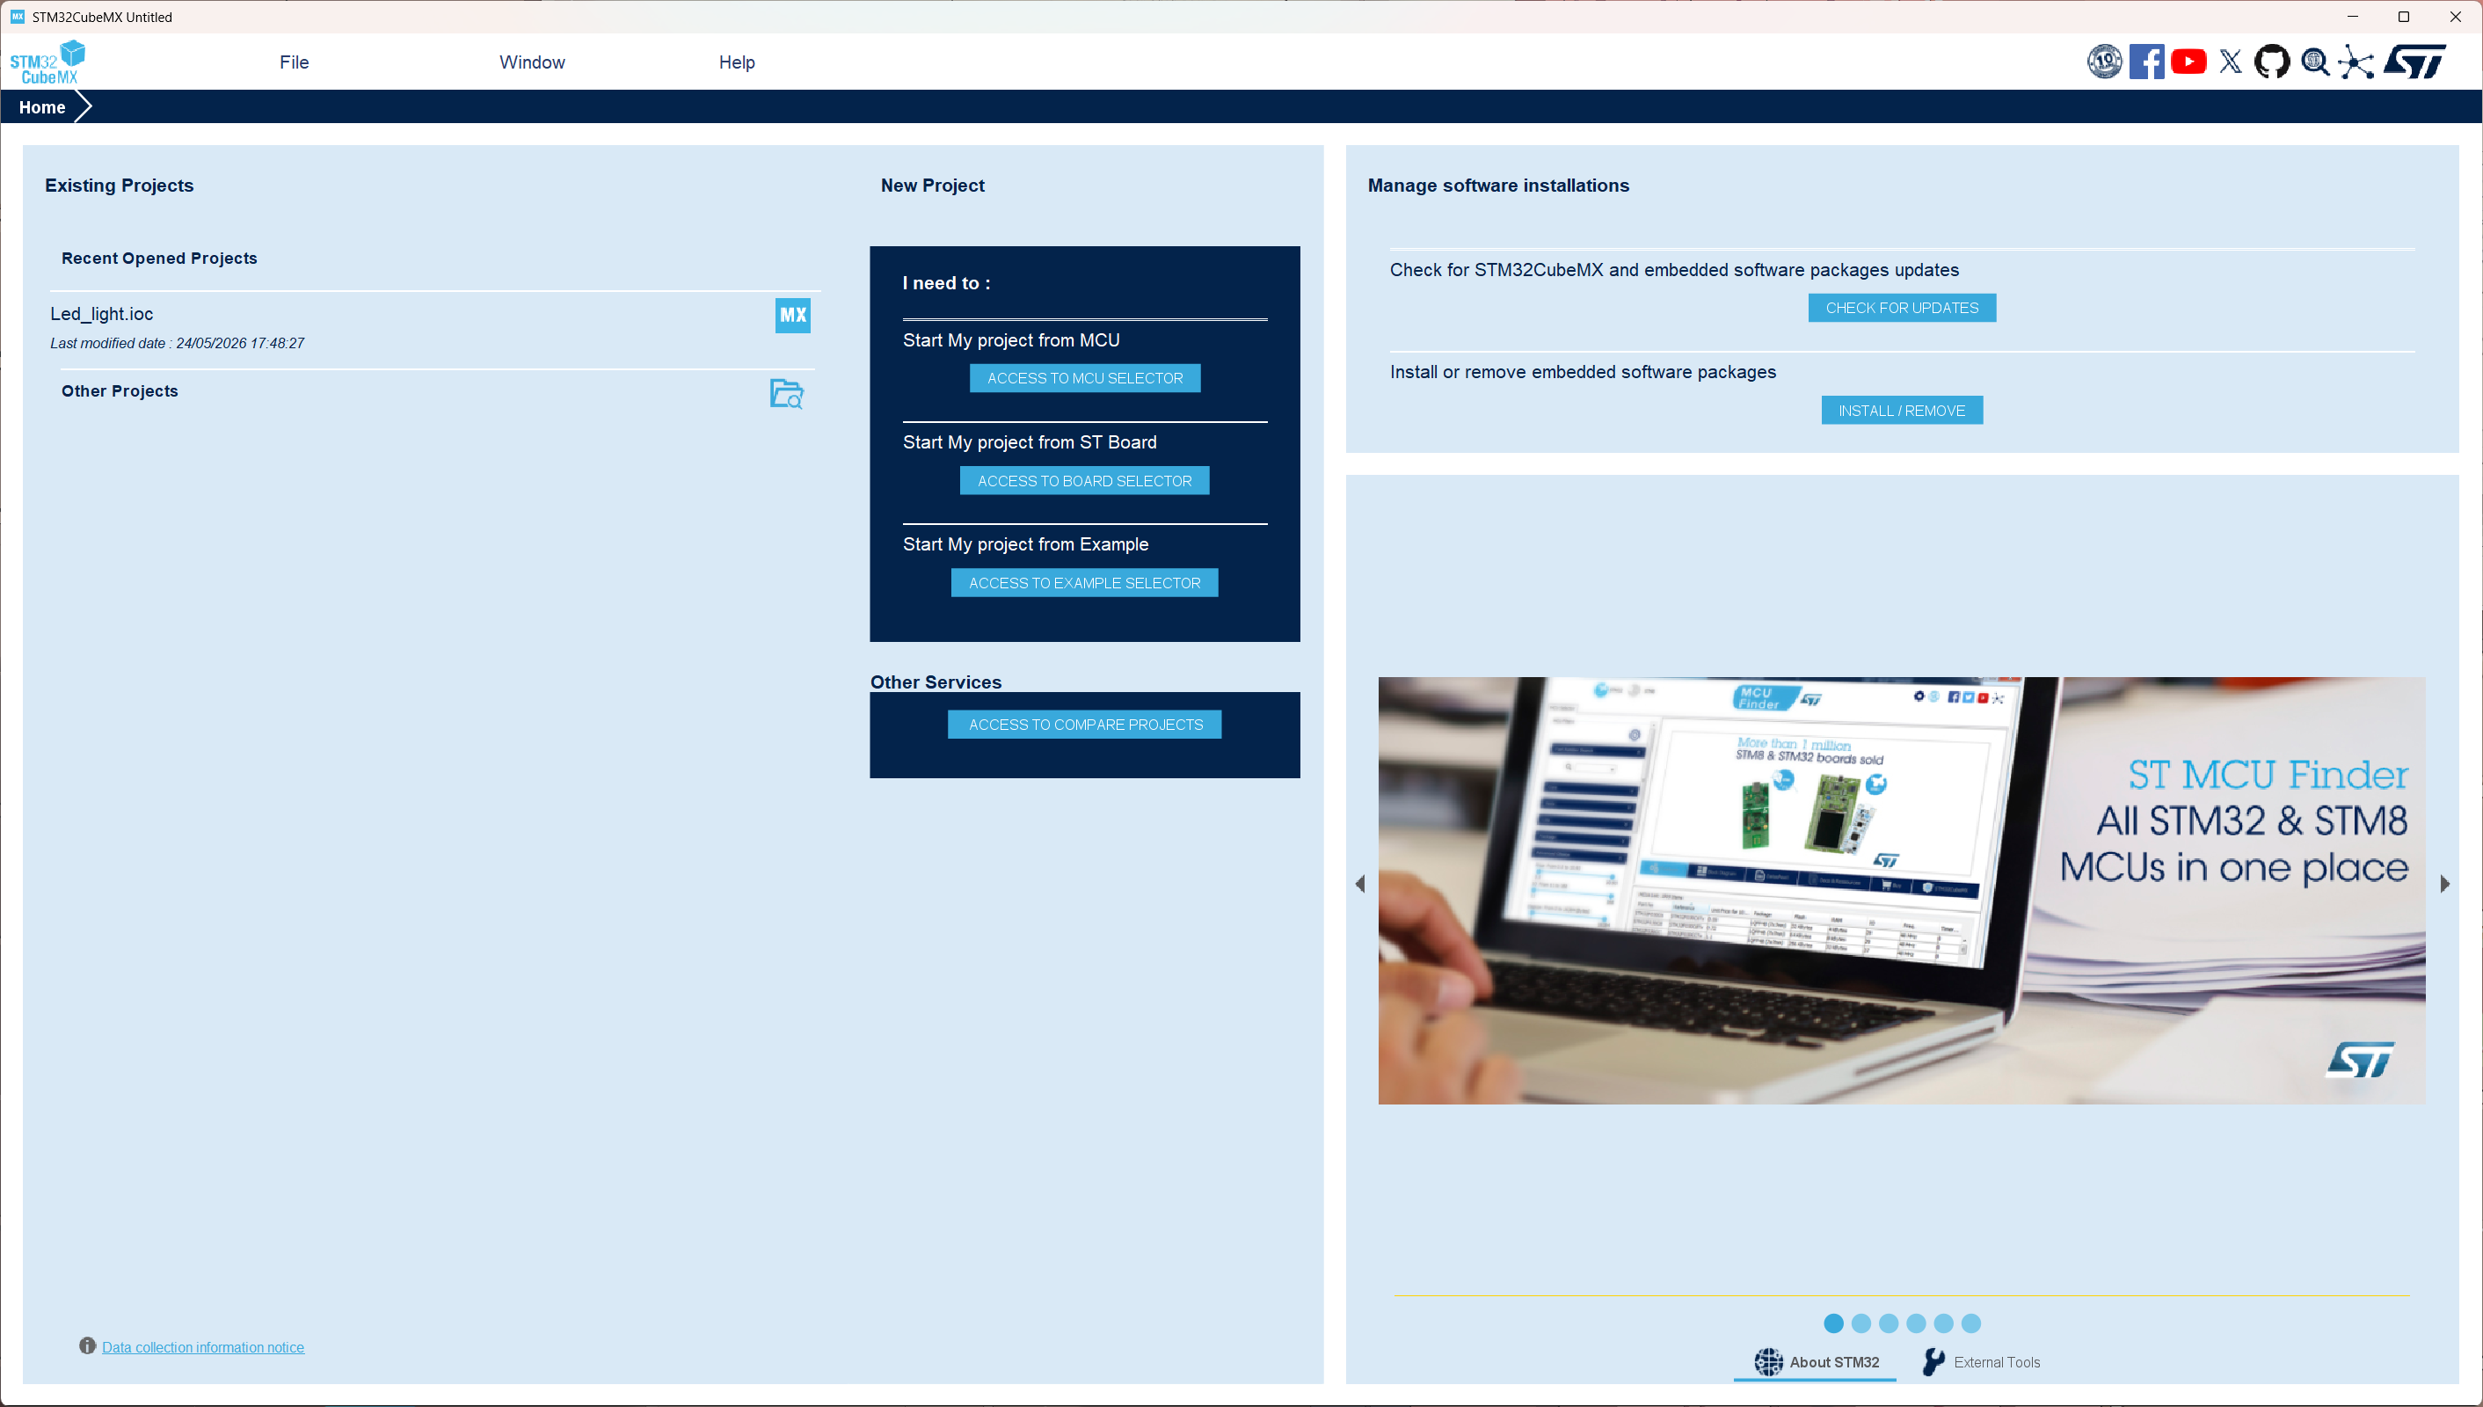Click the Other Projects label
This screenshot has width=2483, height=1407.
120,390
